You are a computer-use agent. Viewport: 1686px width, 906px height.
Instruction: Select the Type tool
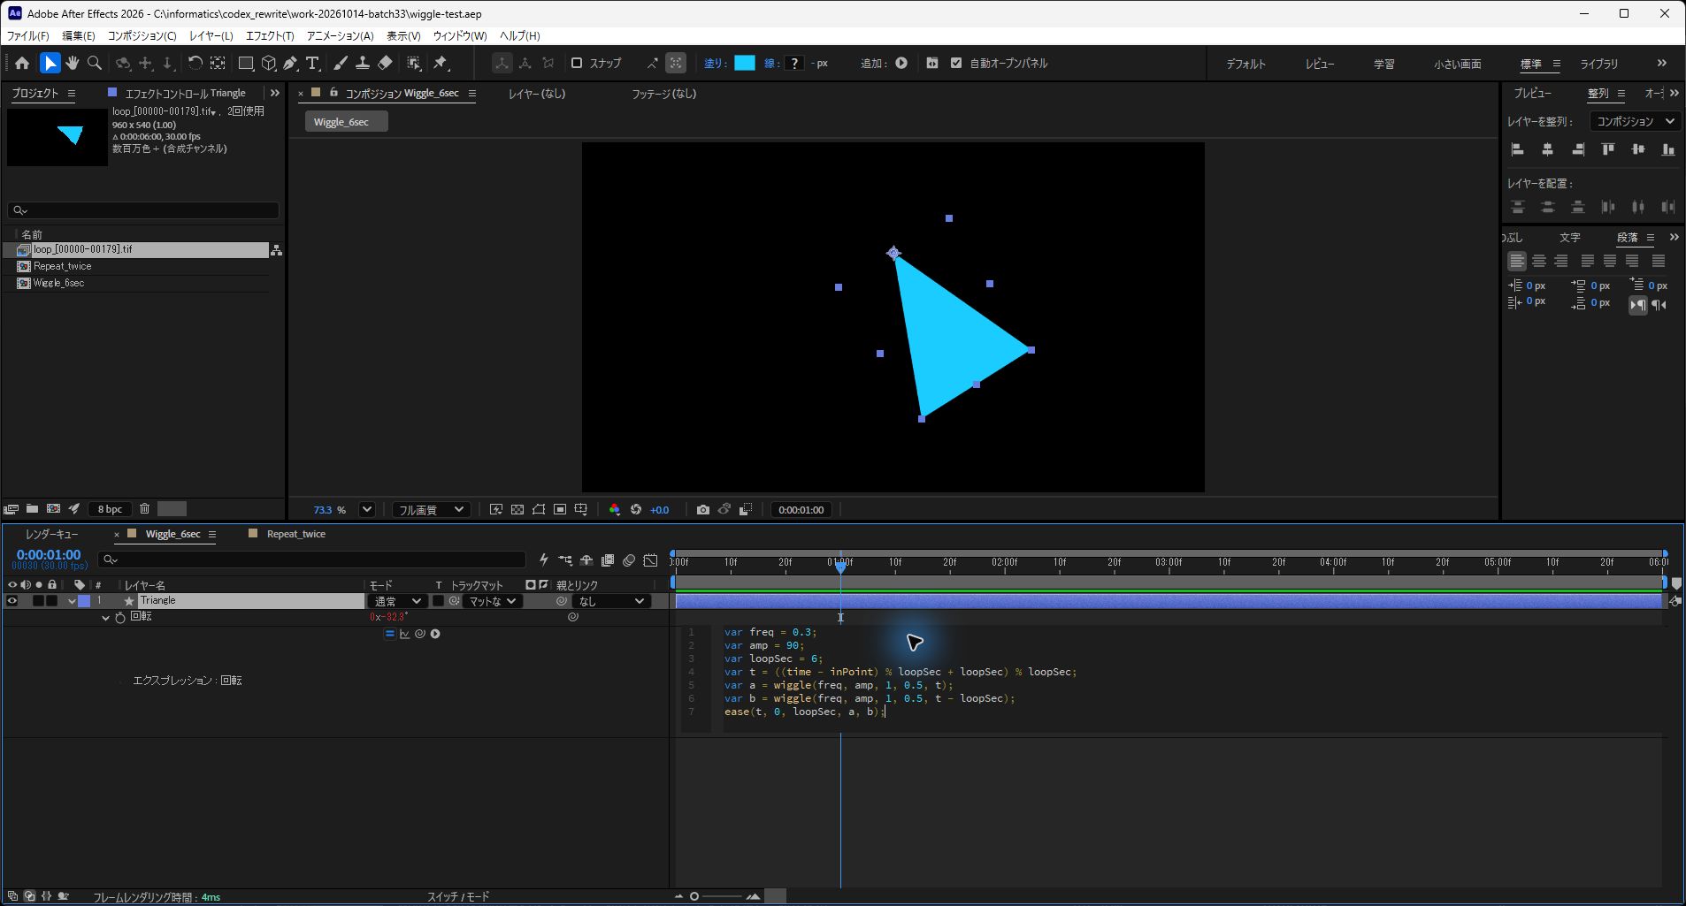(312, 63)
